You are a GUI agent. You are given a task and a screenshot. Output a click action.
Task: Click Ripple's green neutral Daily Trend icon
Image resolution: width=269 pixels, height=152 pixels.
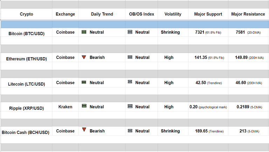(84, 106)
